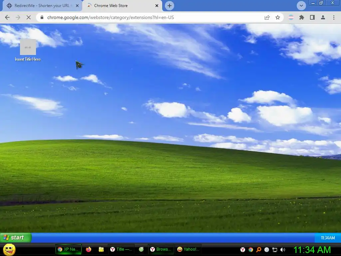Open the yellow folder taskbar icon
Screen dimensions: 341x256
coord(101,249)
